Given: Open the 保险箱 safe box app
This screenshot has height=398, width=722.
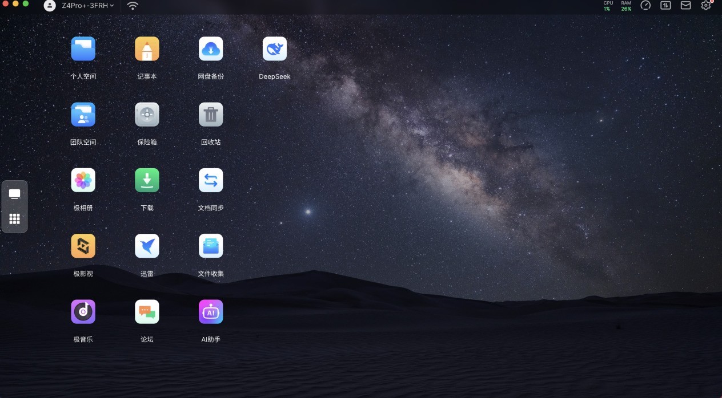Looking at the screenshot, I should pos(147,115).
